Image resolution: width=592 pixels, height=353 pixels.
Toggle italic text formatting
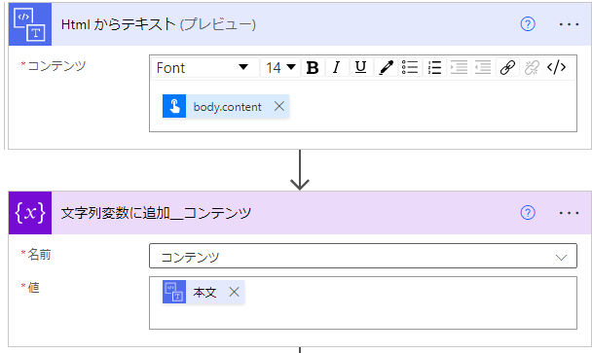tap(336, 68)
